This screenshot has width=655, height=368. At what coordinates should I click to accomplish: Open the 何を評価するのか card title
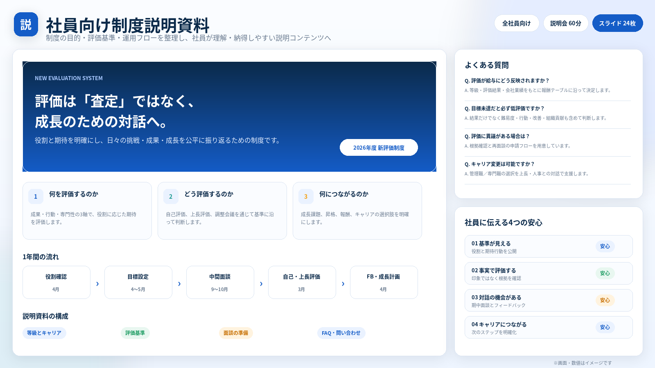(74, 194)
